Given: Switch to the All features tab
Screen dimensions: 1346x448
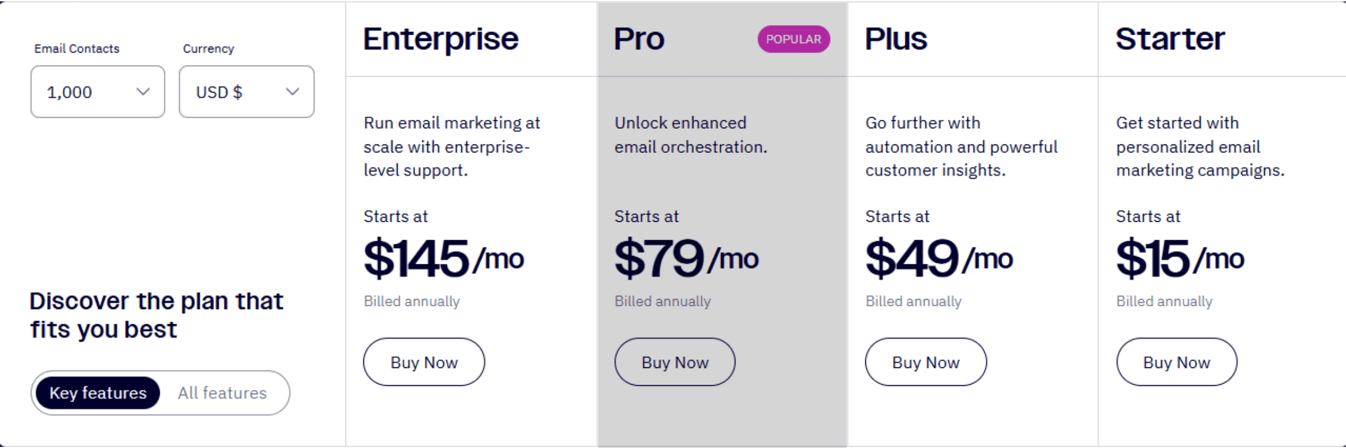Looking at the screenshot, I should (x=222, y=393).
